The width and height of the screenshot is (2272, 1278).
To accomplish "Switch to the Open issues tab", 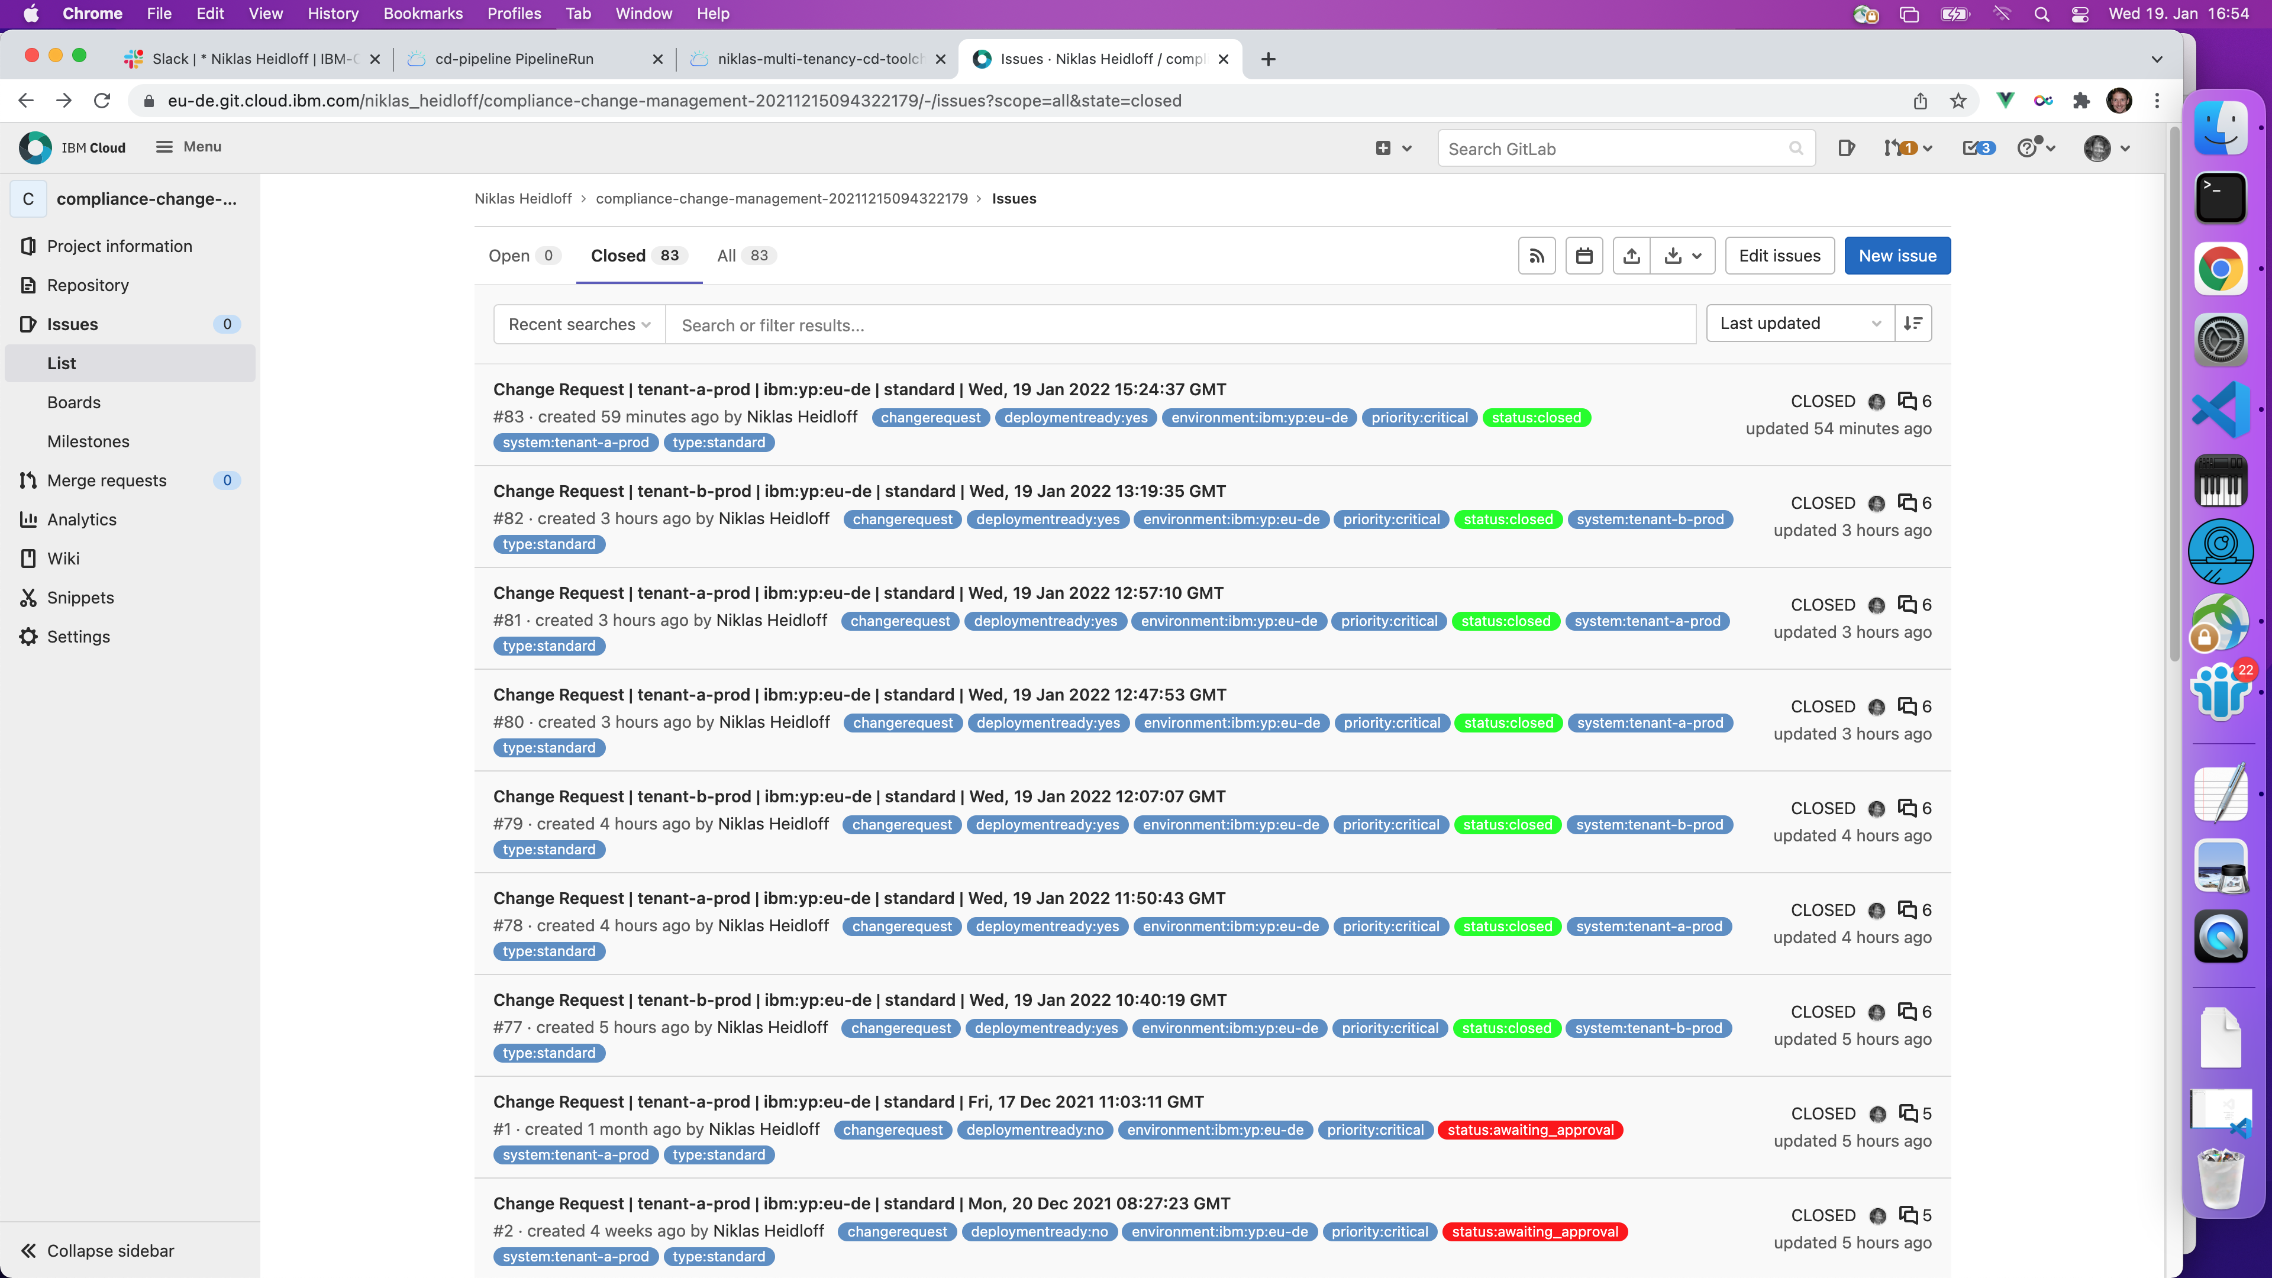I will (x=522, y=256).
